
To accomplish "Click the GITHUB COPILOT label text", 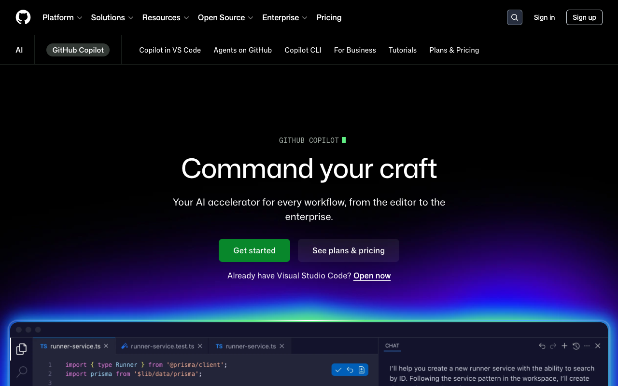I will pyautogui.click(x=309, y=140).
